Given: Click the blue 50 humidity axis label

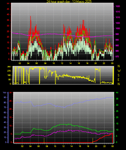Looking at the screenshot, I should [x=5, y=117].
